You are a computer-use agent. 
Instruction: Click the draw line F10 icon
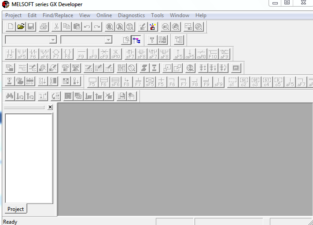click(213, 54)
